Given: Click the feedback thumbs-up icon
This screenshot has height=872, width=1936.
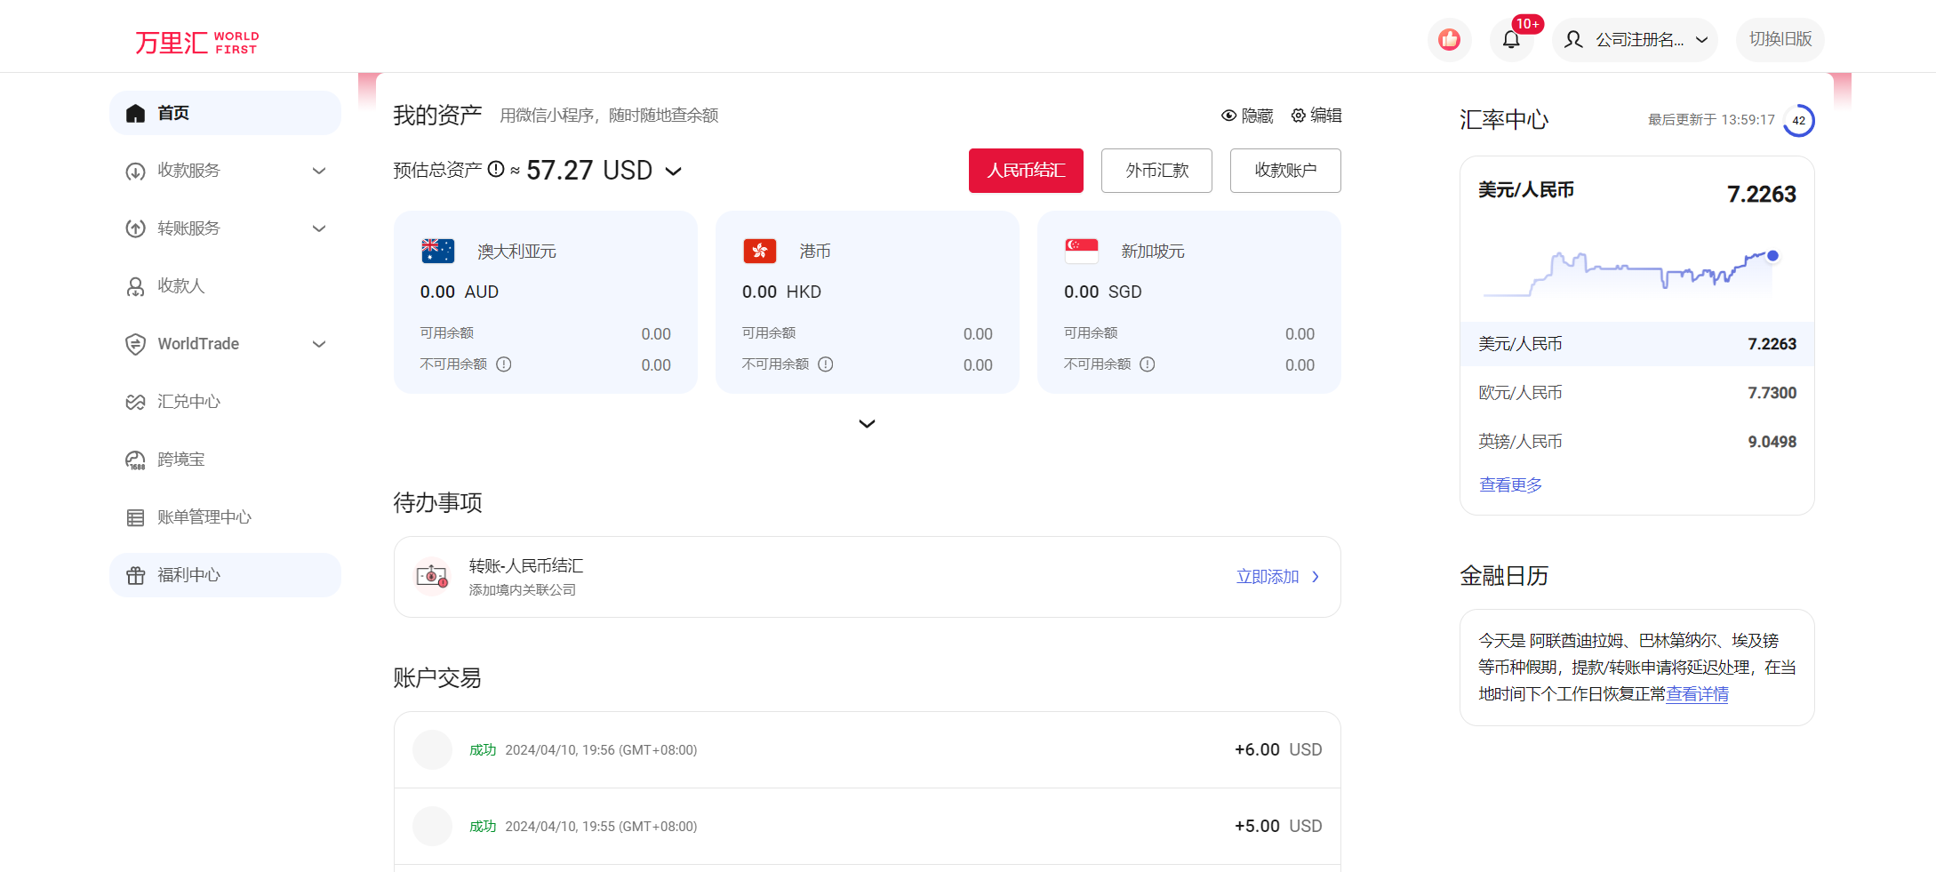Looking at the screenshot, I should click(1449, 39).
